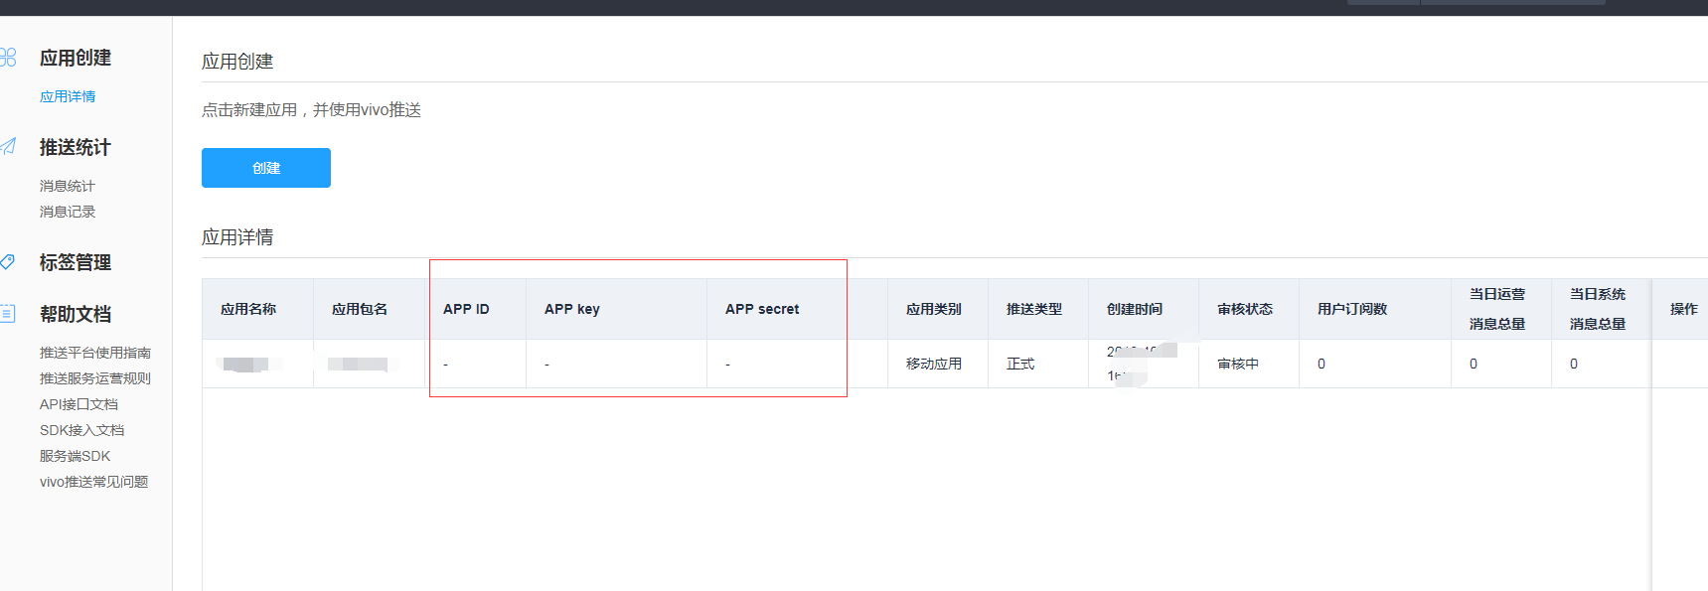Open 推送服务运营规则 document
The height and width of the screenshot is (591, 1708).
click(x=95, y=378)
